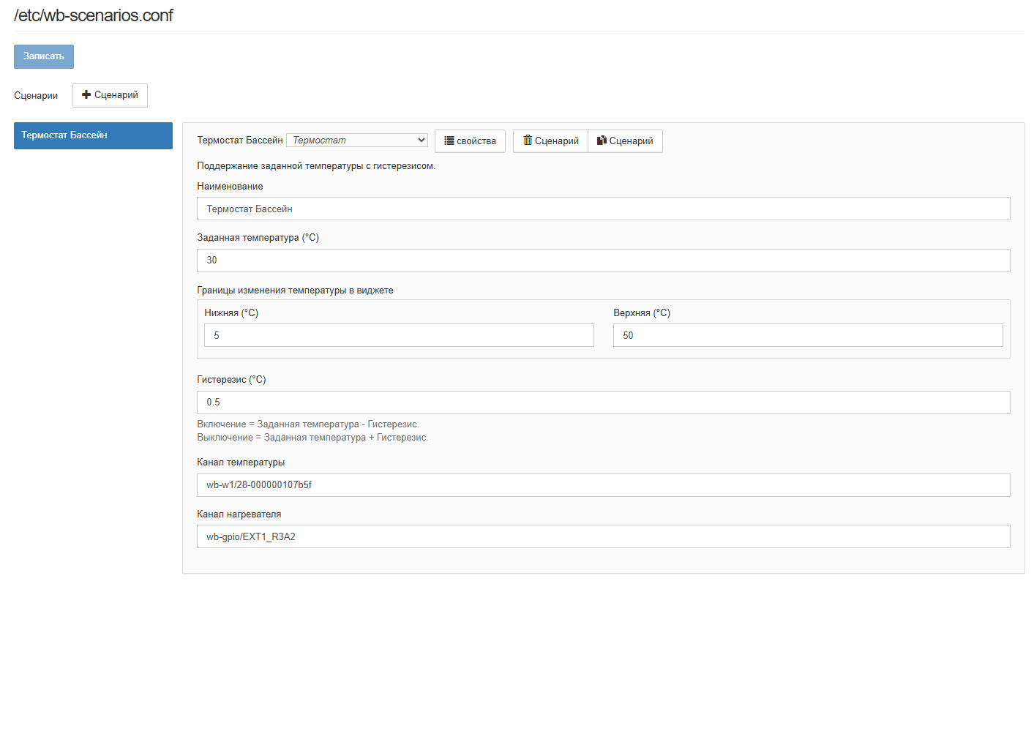
Task: Click the /etc/wb-scenarios.conf page heading
Action: [94, 15]
